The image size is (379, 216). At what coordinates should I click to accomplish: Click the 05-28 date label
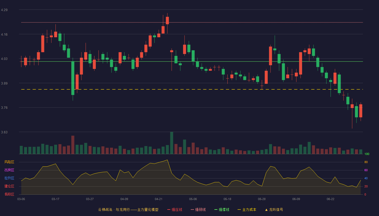[x=262, y=199]
